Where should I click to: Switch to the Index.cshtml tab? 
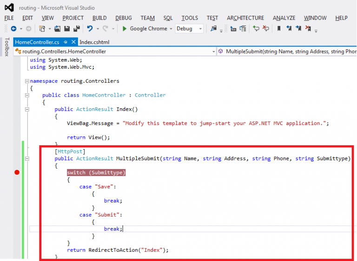tap(94, 42)
